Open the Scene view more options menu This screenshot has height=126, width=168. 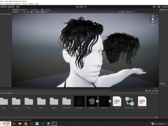pos(157,10)
